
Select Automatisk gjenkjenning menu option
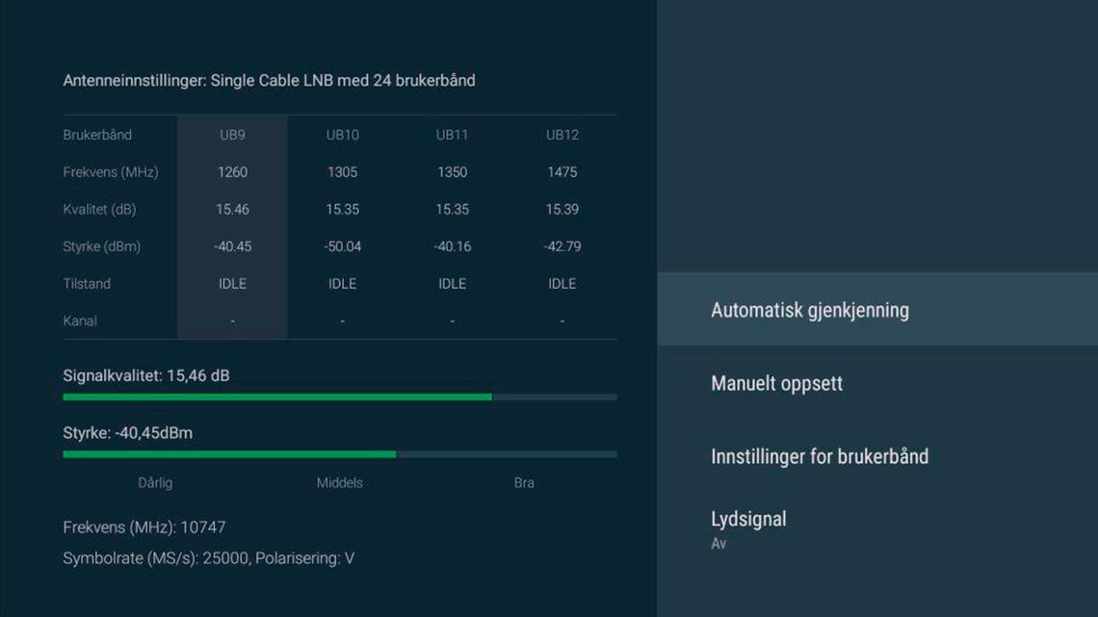point(809,310)
